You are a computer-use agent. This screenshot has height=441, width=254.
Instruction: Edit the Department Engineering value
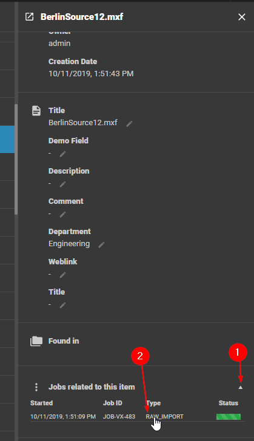click(101, 244)
